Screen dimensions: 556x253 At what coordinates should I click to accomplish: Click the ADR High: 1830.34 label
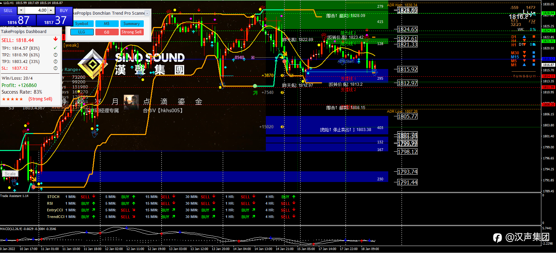[402, 5]
